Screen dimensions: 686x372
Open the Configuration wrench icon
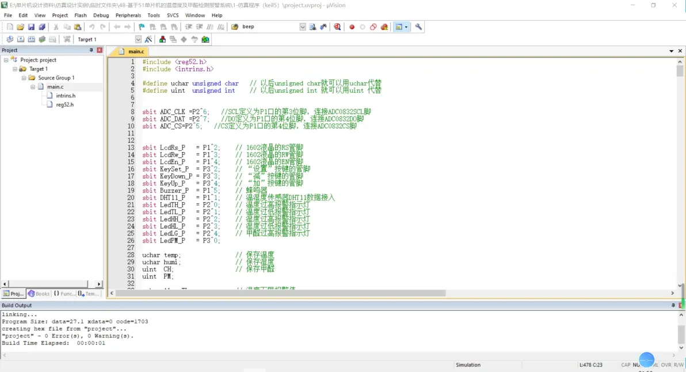coord(418,27)
